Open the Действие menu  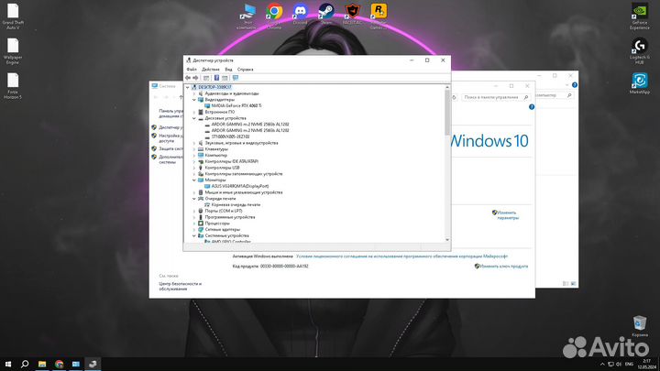click(x=211, y=70)
